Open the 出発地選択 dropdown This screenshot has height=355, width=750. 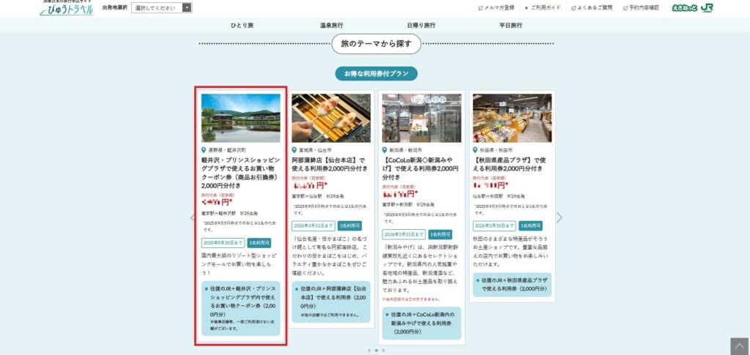pyautogui.click(x=162, y=7)
